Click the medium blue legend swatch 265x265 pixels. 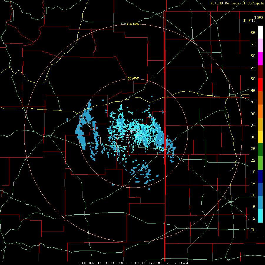[x=260, y=189]
